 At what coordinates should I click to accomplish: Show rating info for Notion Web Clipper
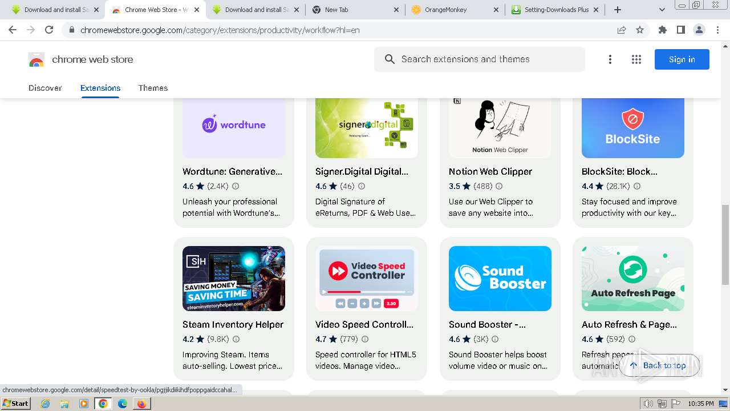point(499,186)
